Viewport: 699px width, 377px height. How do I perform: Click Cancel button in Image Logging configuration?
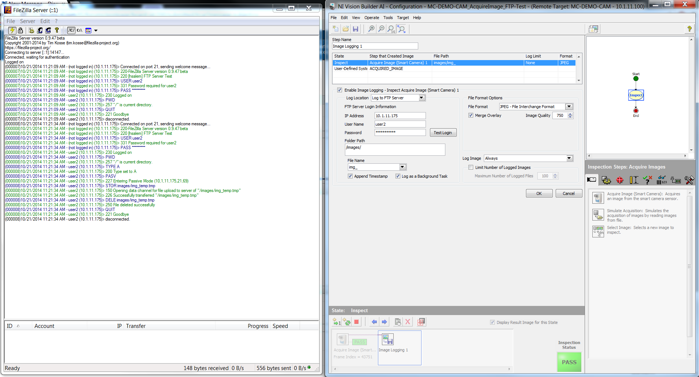[x=569, y=193]
